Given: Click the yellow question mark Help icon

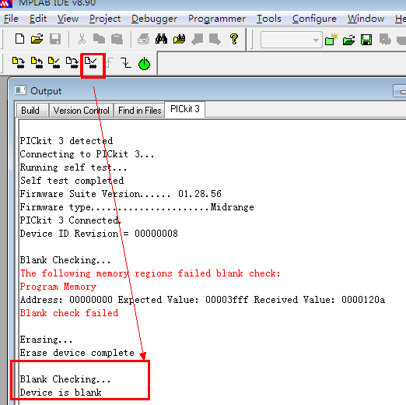Looking at the screenshot, I should click(x=234, y=39).
